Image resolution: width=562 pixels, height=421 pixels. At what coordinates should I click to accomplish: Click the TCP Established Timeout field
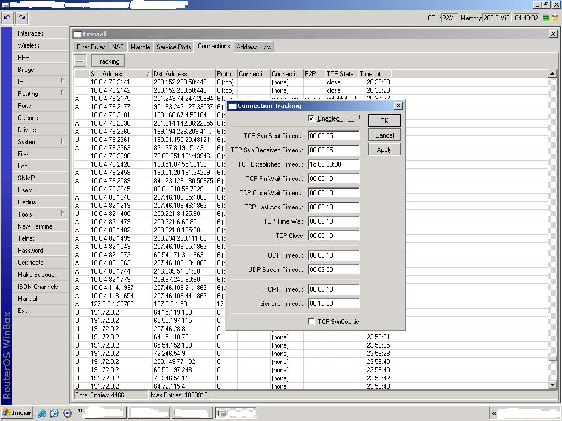click(x=333, y=164)
